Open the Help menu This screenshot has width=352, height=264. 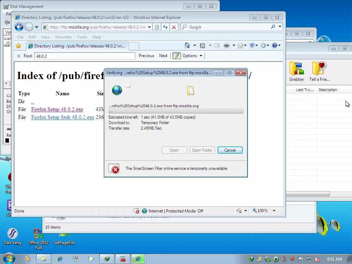click(x=97, y=37)
